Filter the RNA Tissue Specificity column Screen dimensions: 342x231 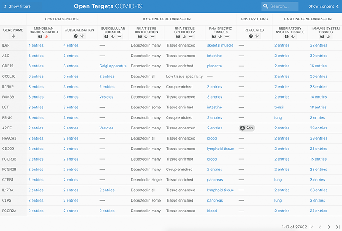point(191,37)
